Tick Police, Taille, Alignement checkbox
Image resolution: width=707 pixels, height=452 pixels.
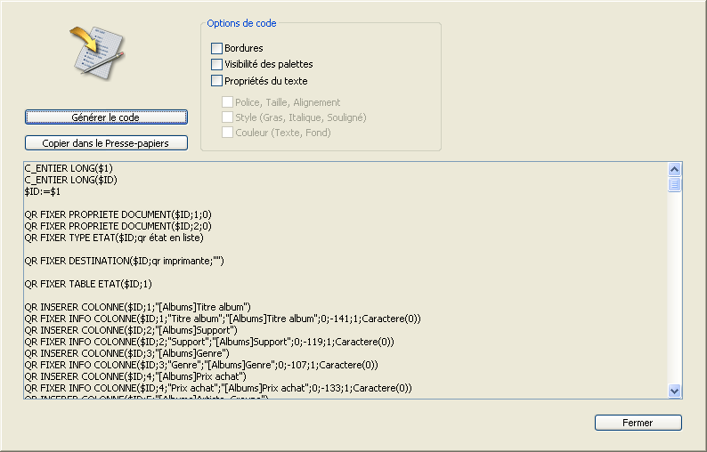pos(228,102)
